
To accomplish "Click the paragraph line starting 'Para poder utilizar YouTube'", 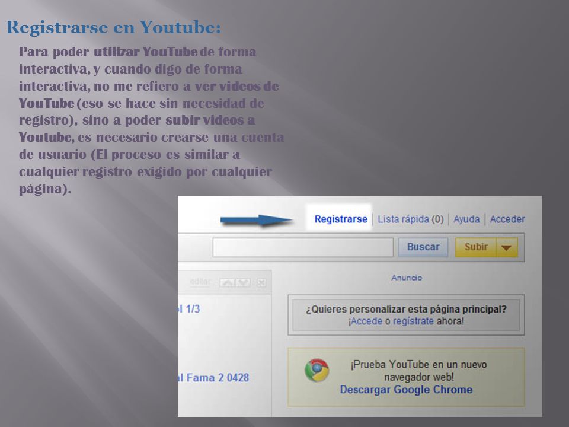I will [x=138, y=52].
